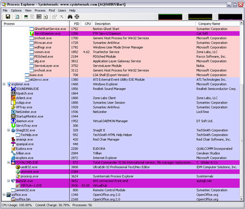Click the daemon.exe lightning icon
The image size is (245, 209).
click(x=13, y=121)
